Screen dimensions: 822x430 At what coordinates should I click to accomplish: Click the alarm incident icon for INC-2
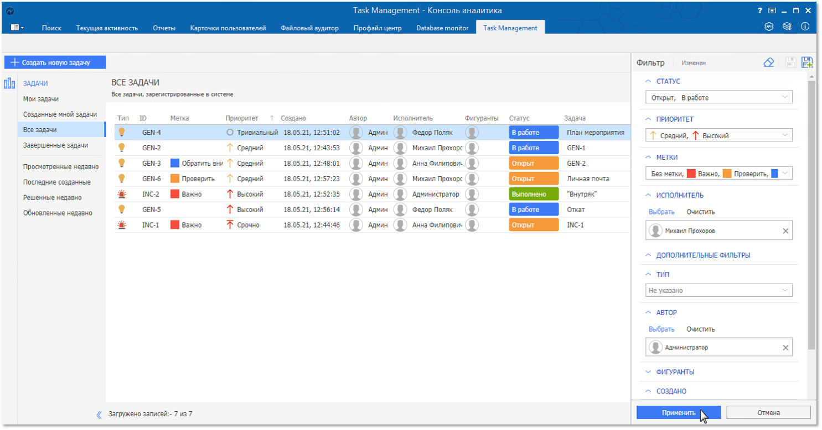click(122, 194)
